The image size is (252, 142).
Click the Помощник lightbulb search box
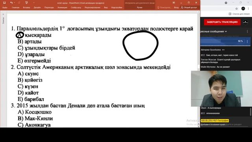tap(164, 7)
